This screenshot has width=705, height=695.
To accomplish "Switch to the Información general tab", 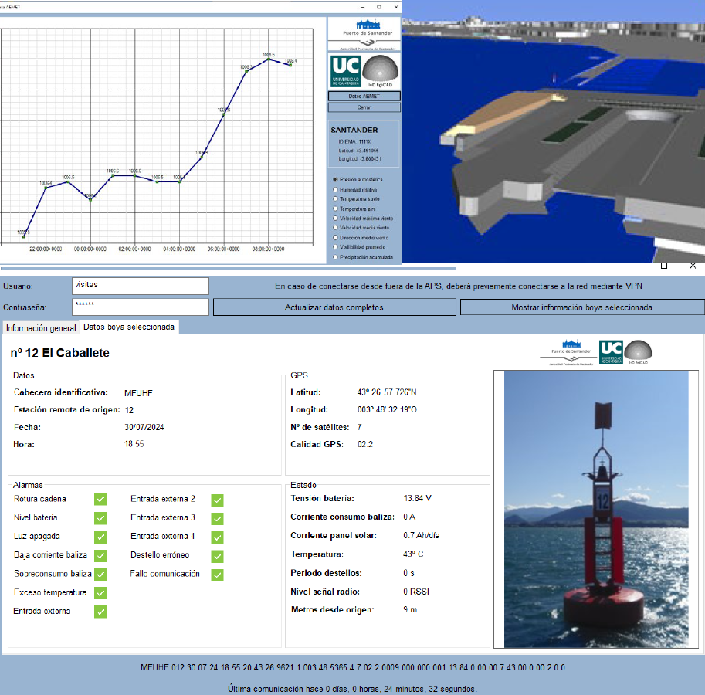I will click(41, 327).
